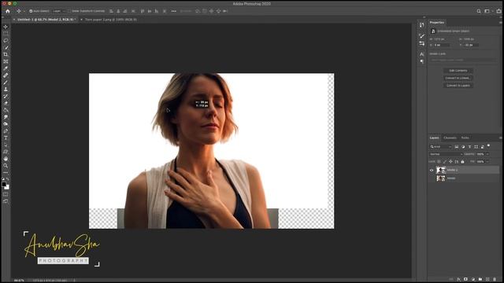Screen dimensions: 504x283
Task: Toggle Auto-Select checkbox
Action: point(31,11)
